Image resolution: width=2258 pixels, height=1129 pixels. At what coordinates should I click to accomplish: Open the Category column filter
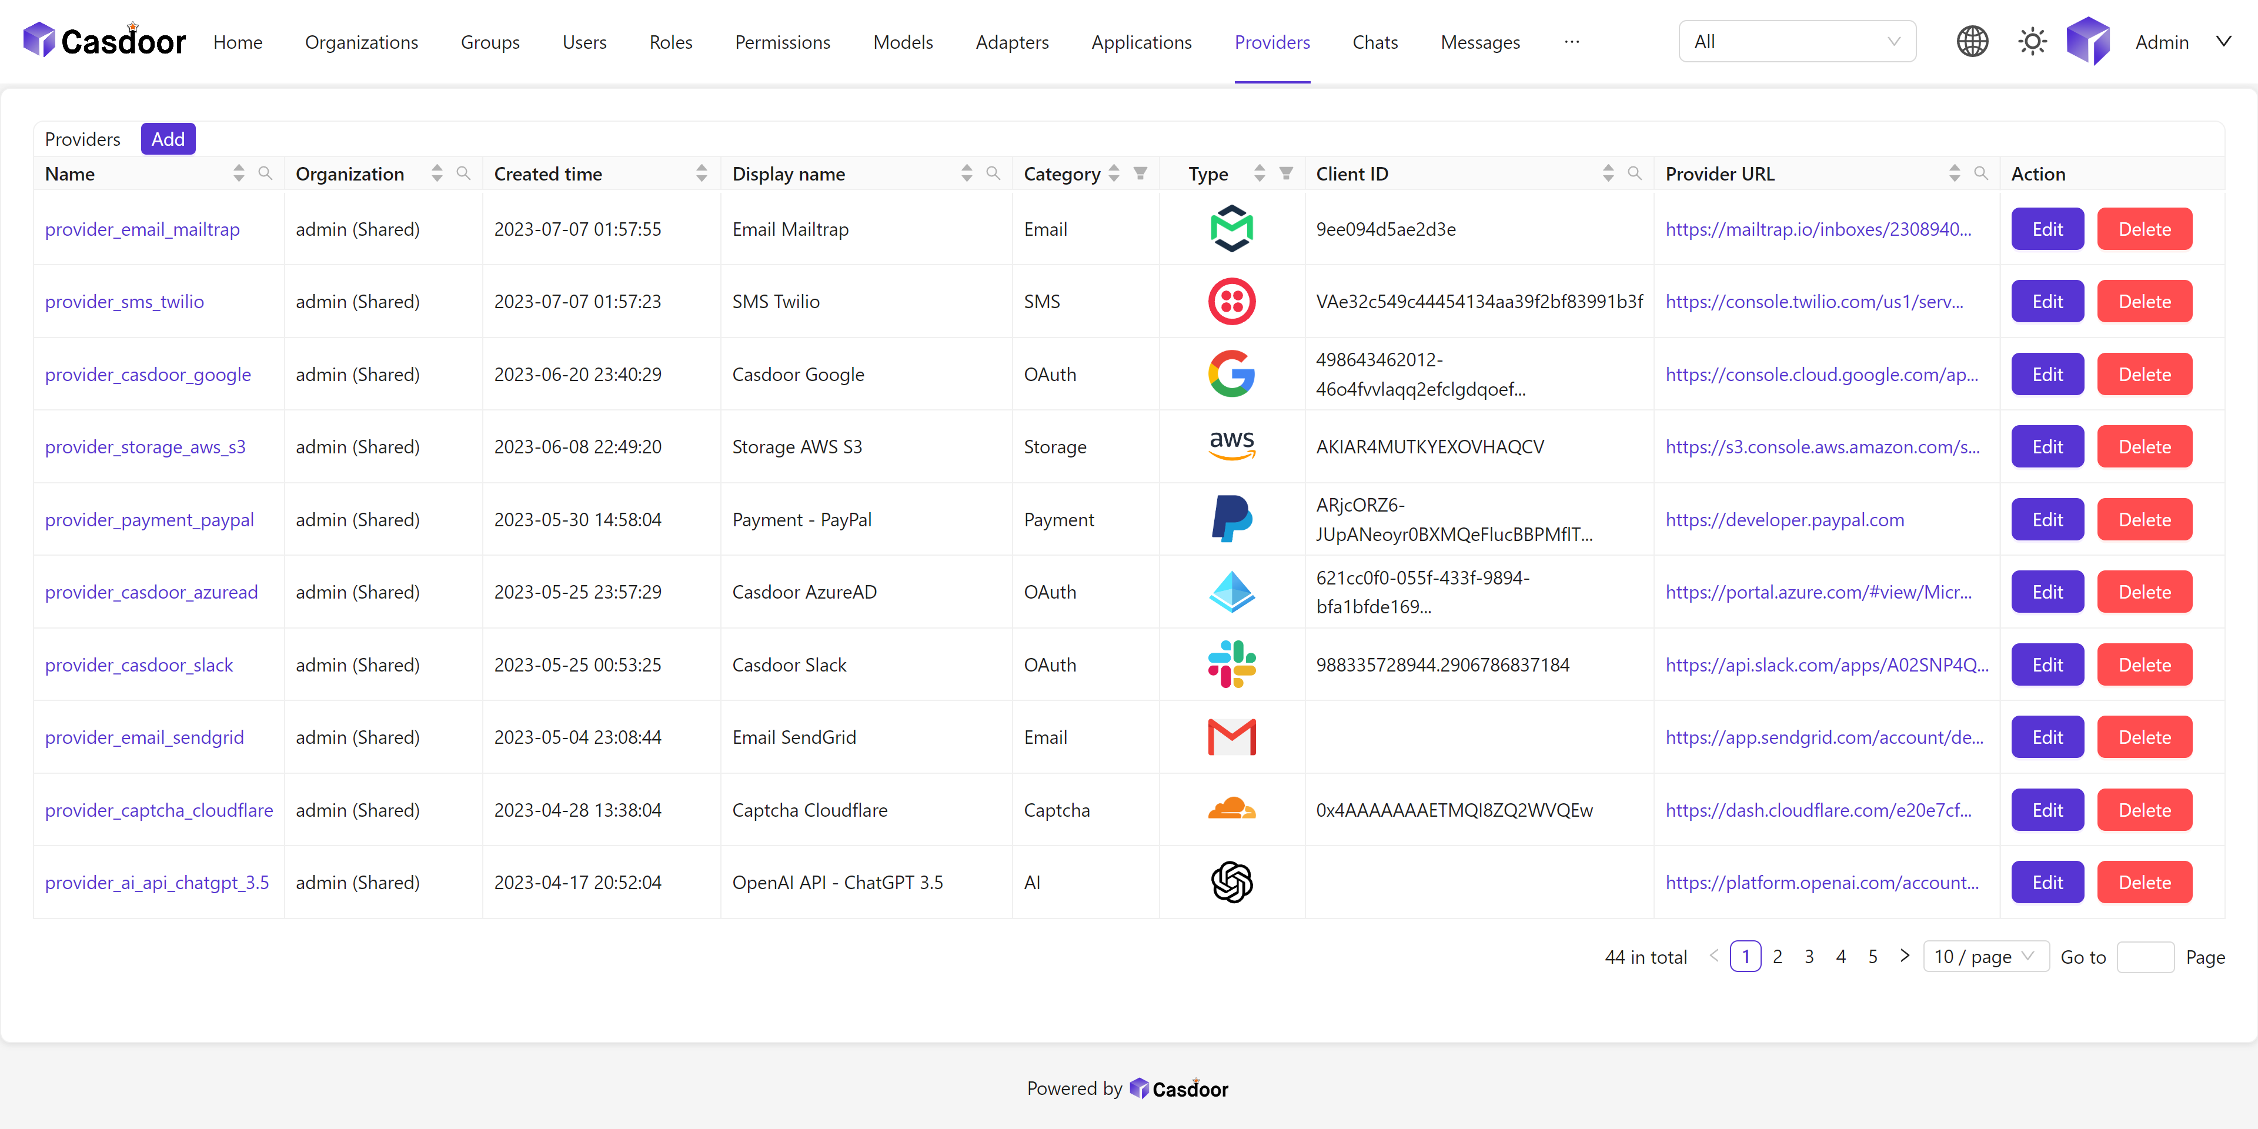(x=1140, y=173)
